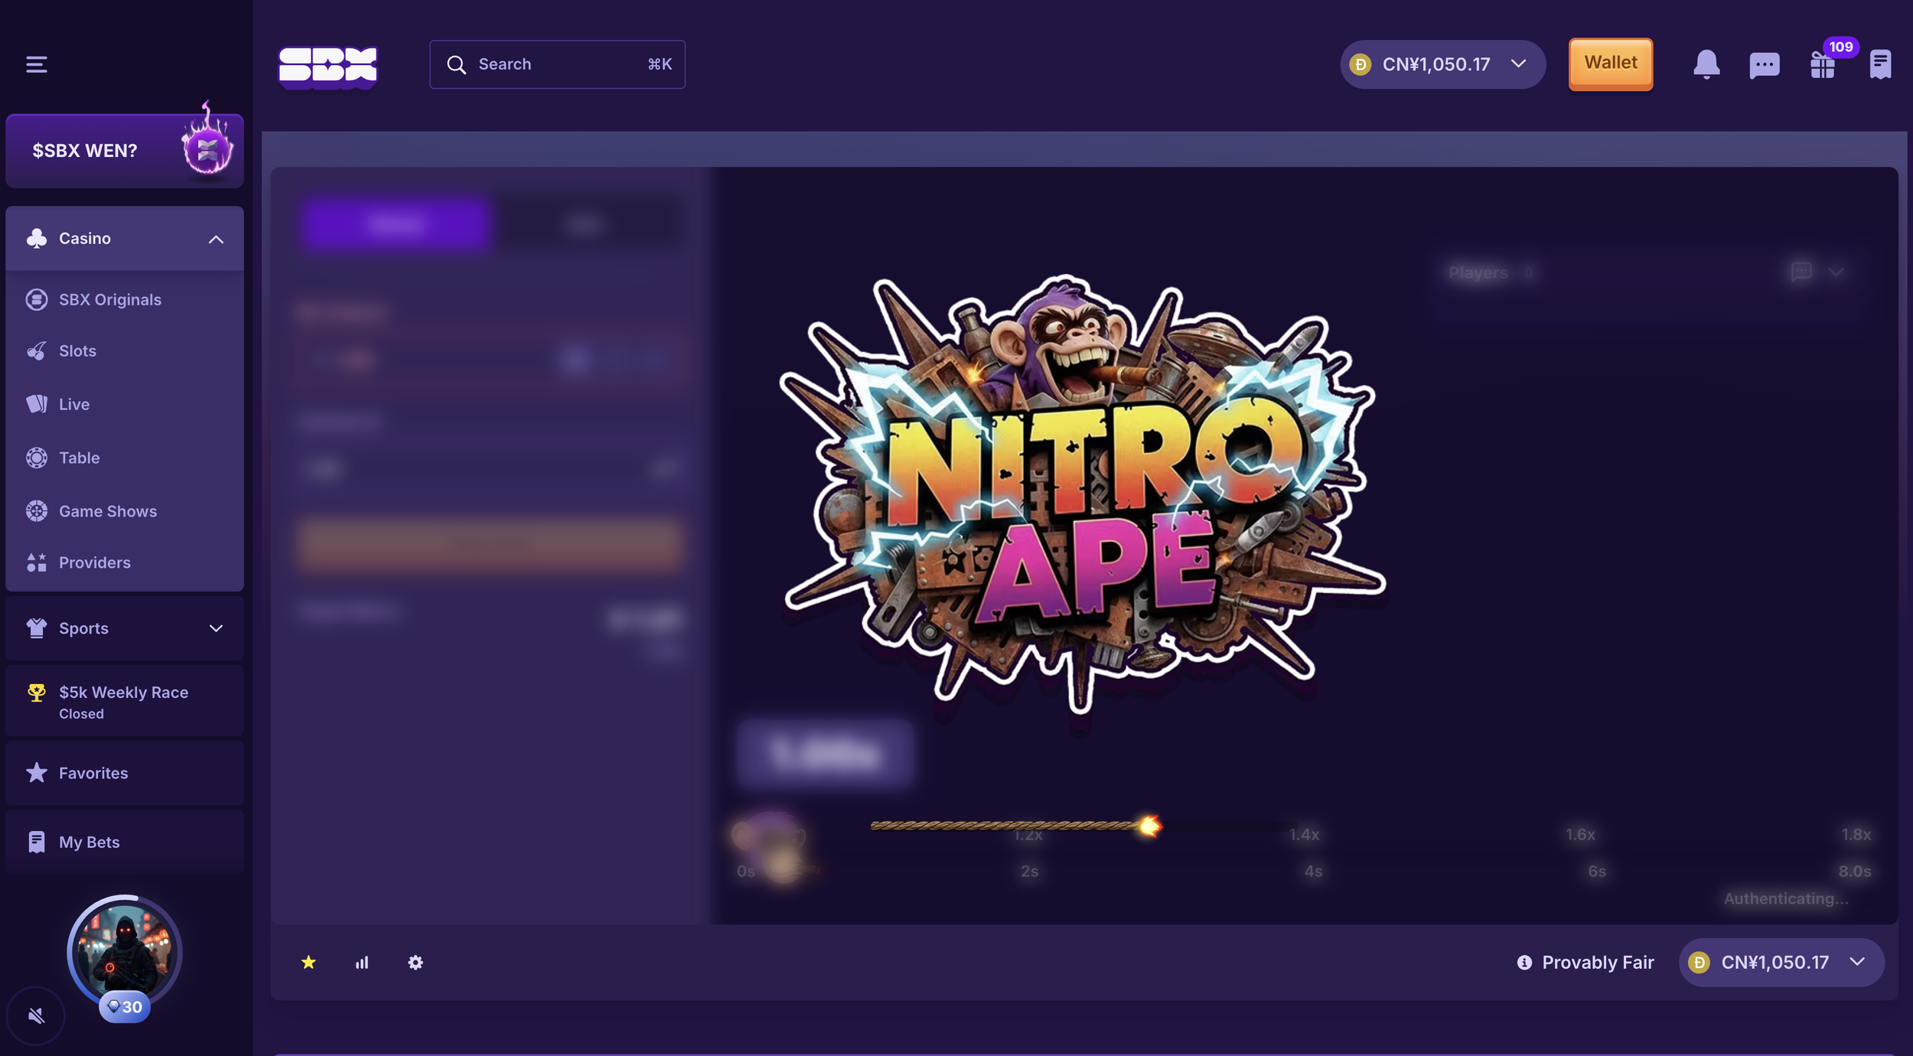Click the Weekly Race trophy icon

click(x=36, y=693)
